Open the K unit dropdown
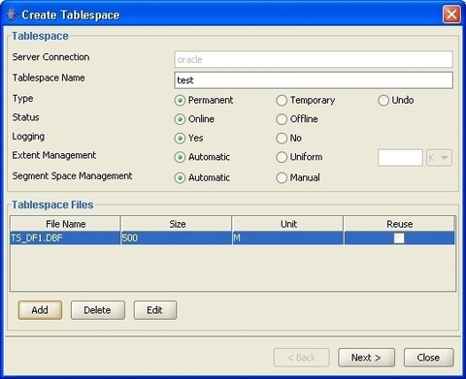The height and width of the screenshot is (379, 466). click(439, 158)
